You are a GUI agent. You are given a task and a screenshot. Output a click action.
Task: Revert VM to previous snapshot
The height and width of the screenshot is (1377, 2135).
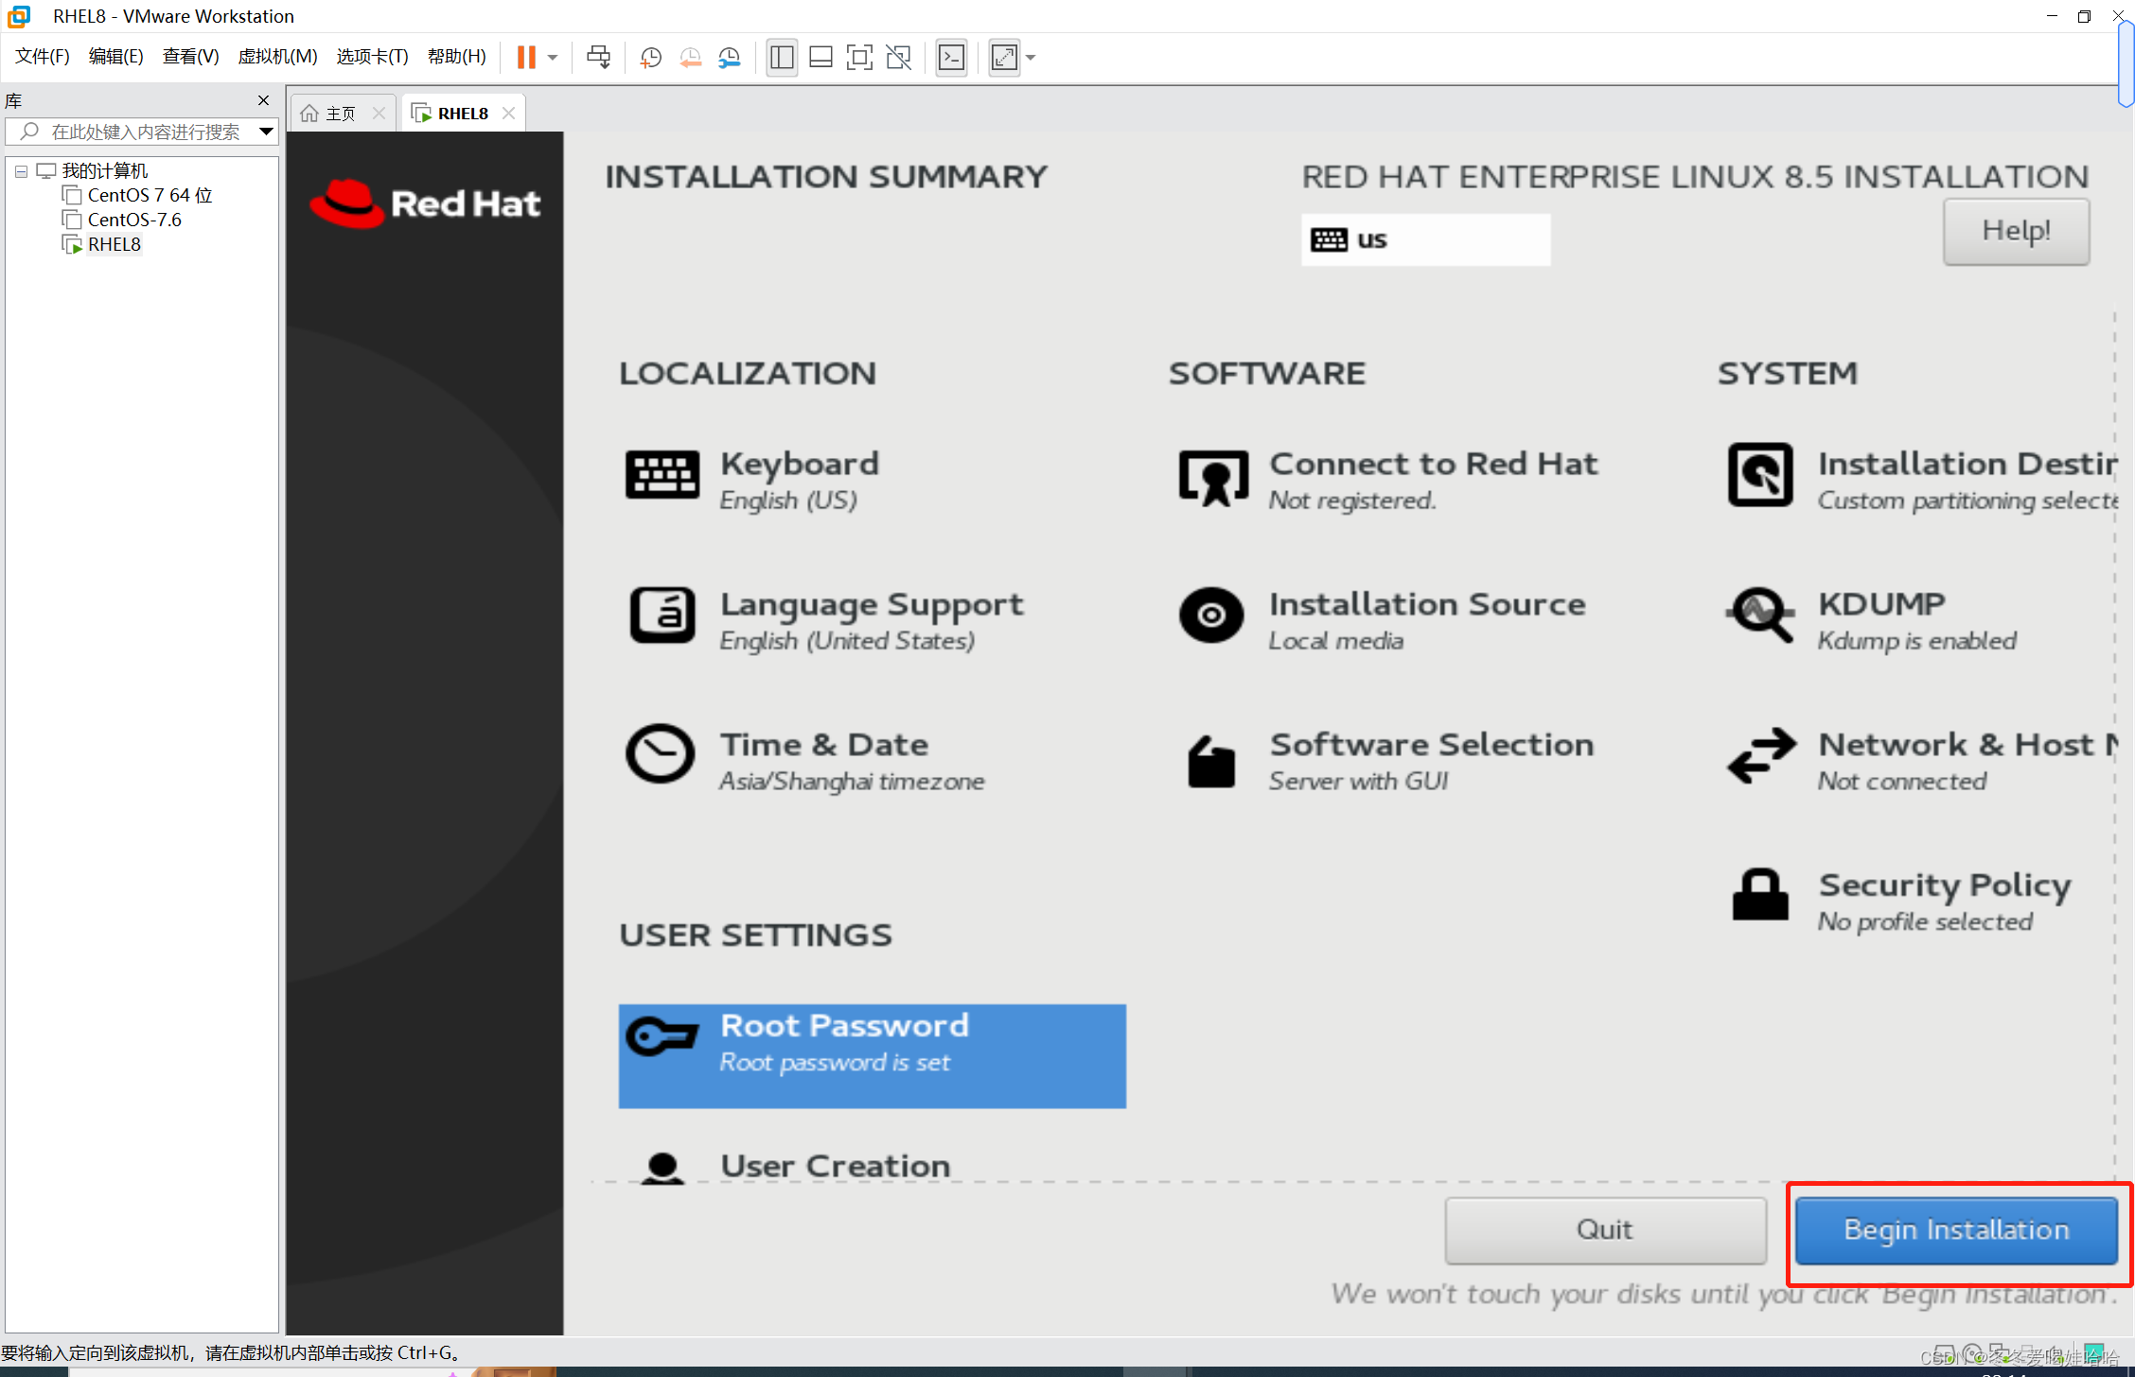coord(690,58)
